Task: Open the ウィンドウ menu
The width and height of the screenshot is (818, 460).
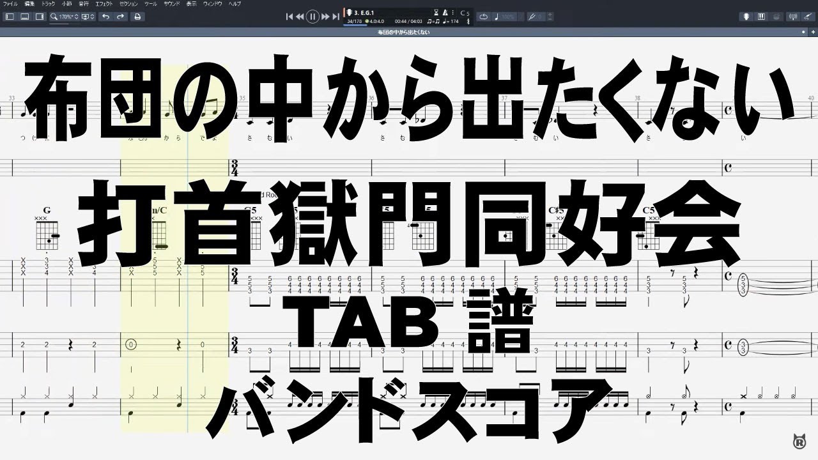Action: [213, 4]
